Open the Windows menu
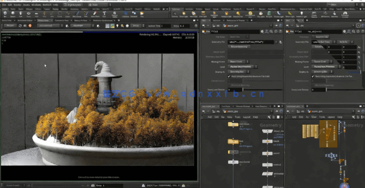This screenshot has width=365, height=188. pyautogui.click(x=36, y=5)
